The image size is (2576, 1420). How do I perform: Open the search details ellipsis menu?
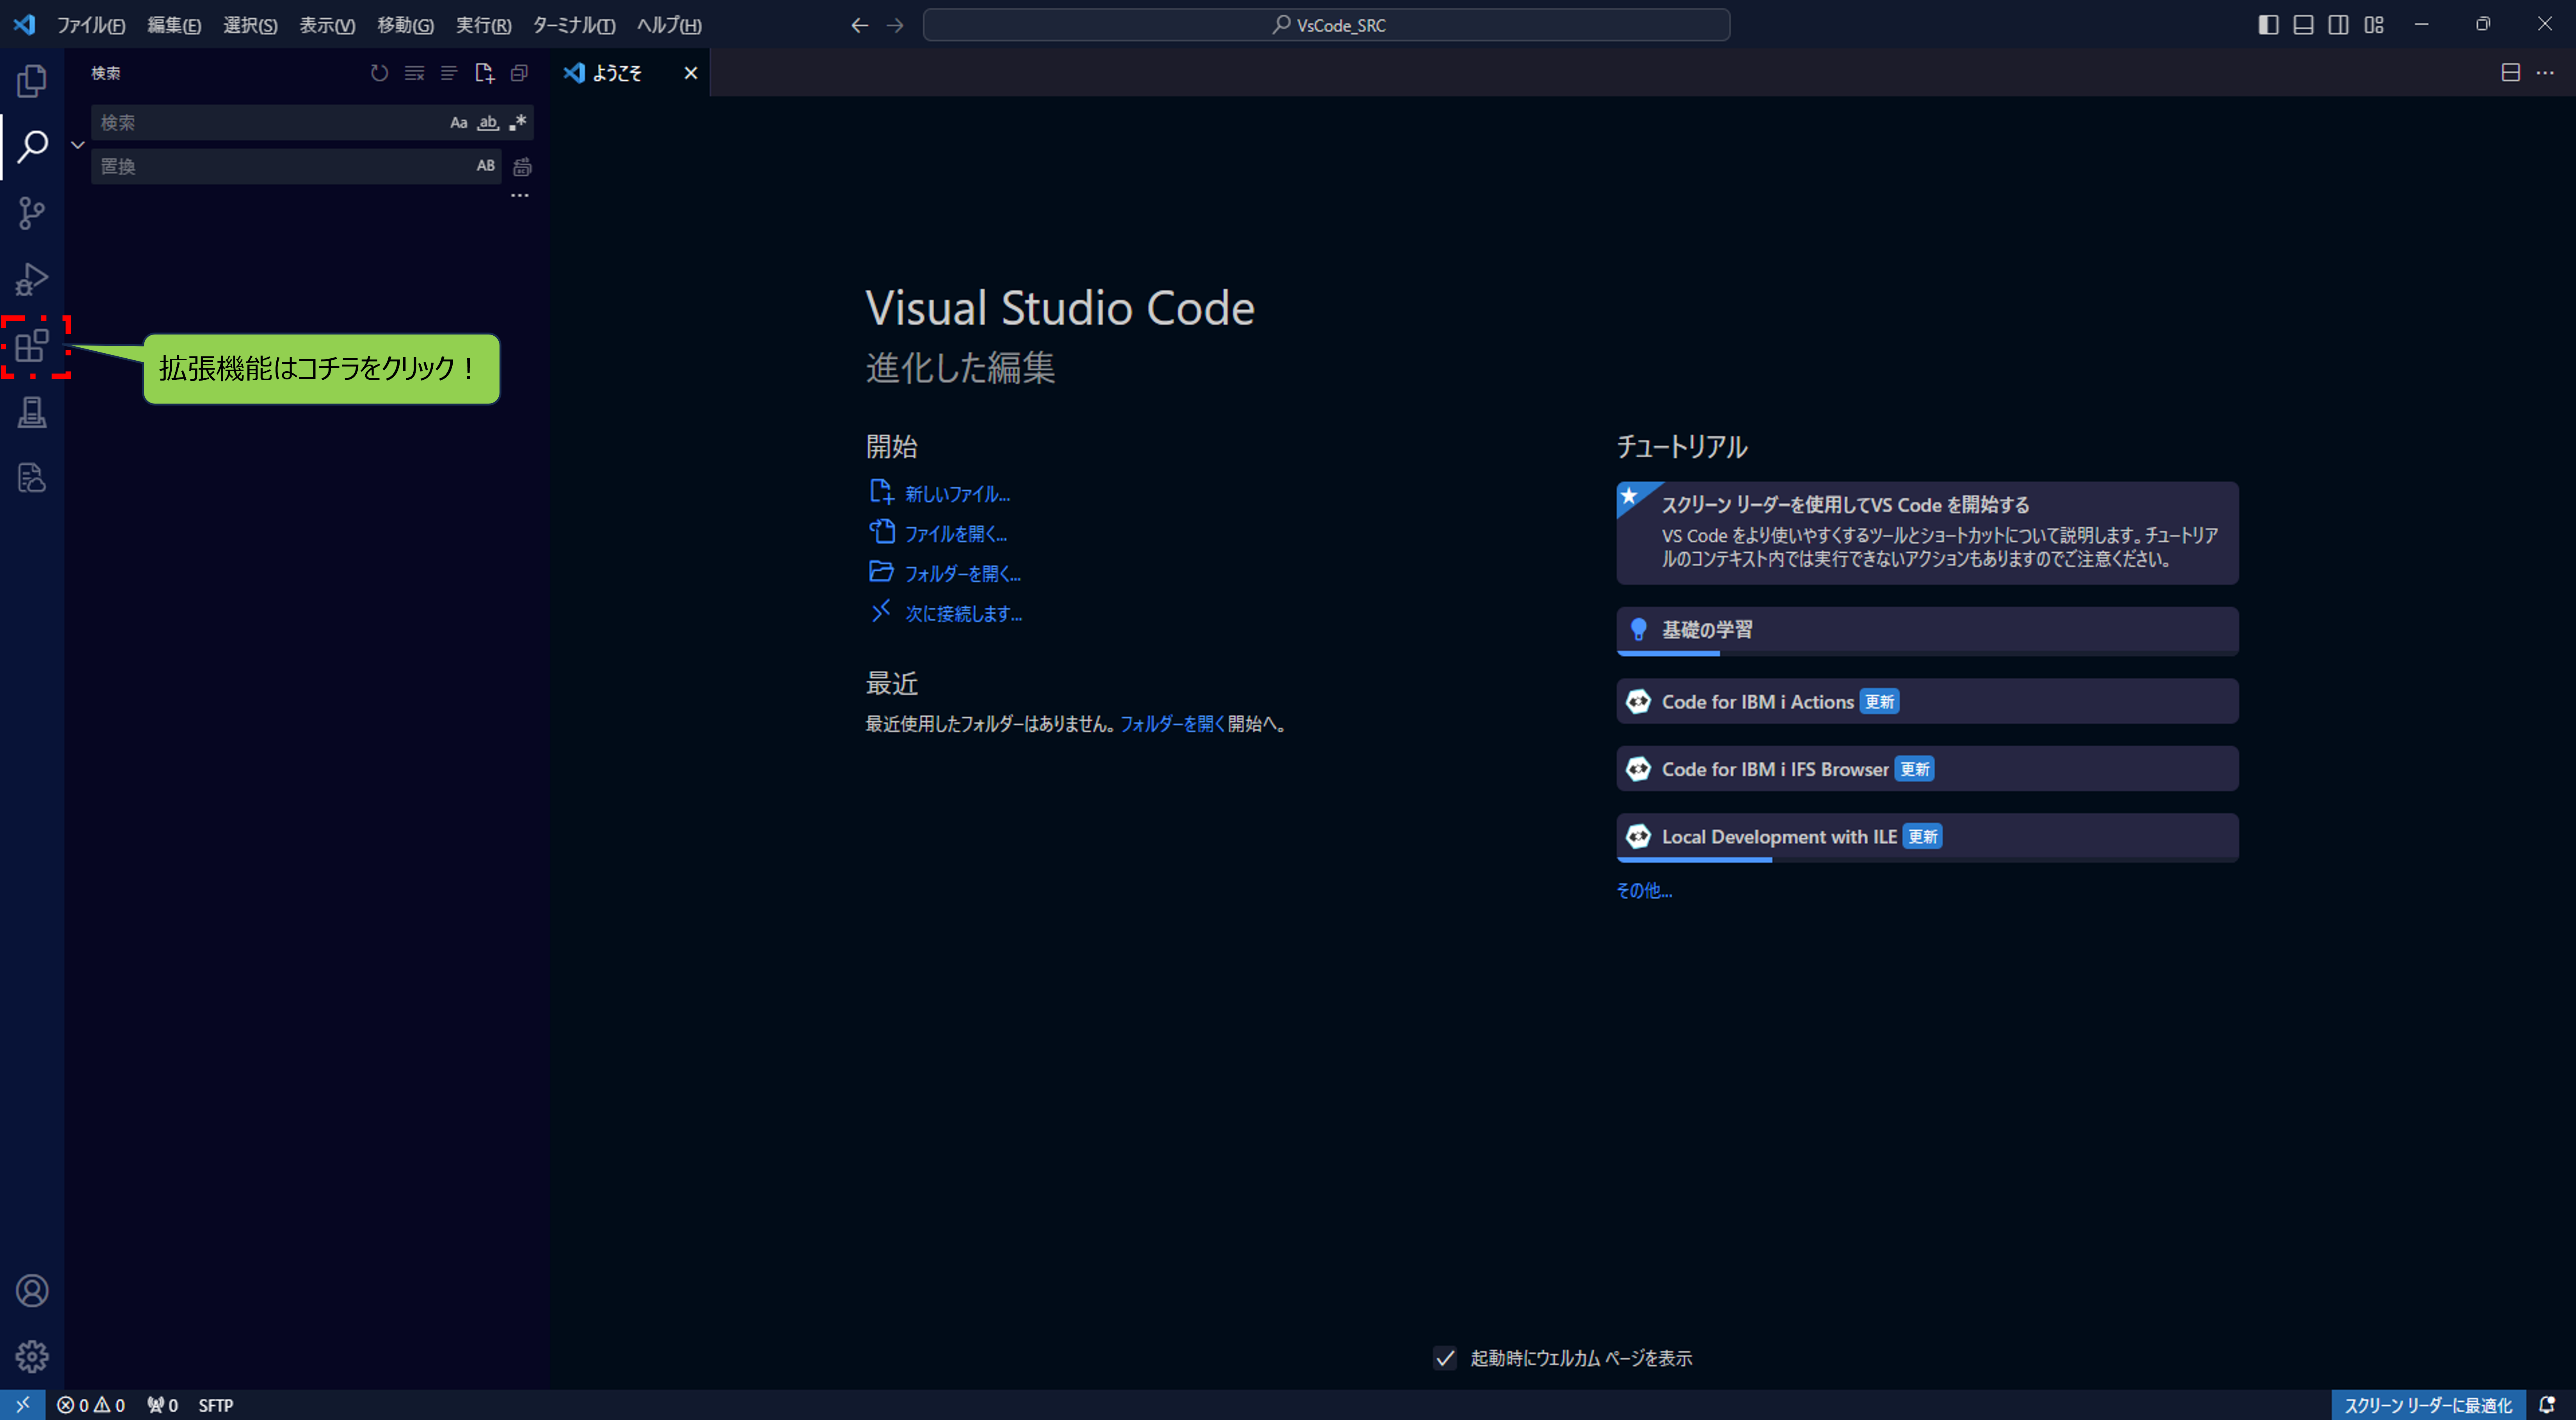tap(519, 195)
